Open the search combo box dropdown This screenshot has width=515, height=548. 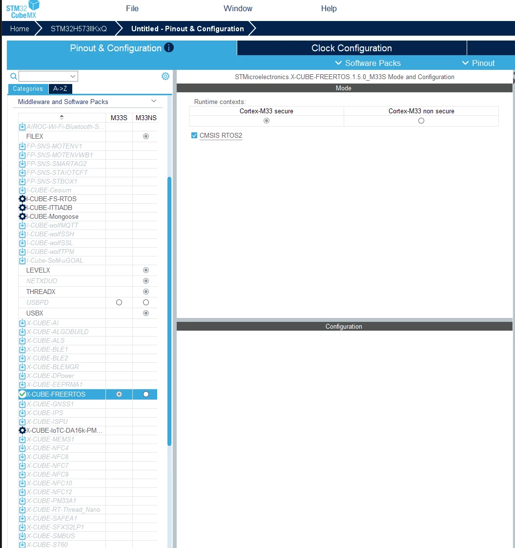tap(73, 76)
